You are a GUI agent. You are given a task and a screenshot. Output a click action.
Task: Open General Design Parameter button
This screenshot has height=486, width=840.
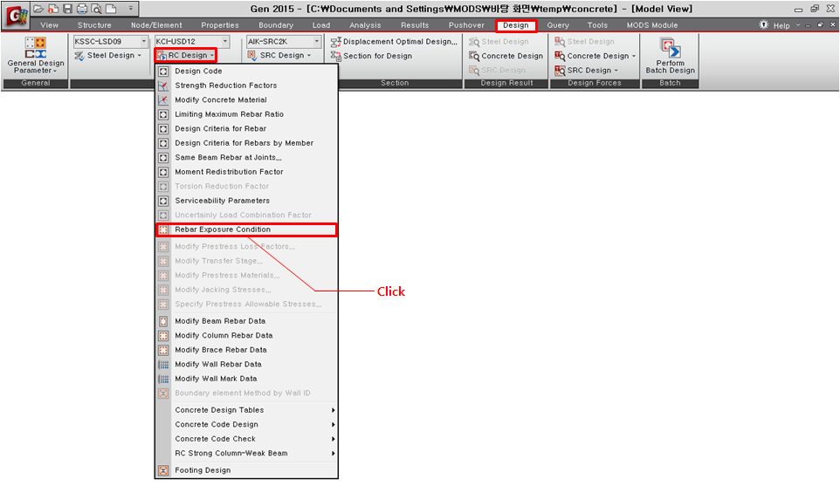tap(35, 55)
